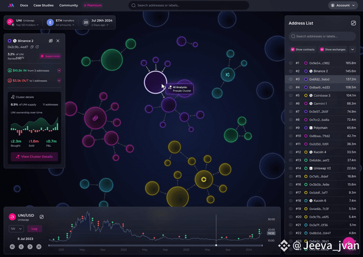Image resolution: width=363 pixels, height=257 pixels.
Task: Click the teal Kucoin bubble
Action: click(x=228, y=74)
